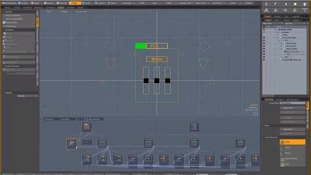The height and width of the screenshot is (175, 311).
Task: Open the Action Center dropdown
Action: point(202,3)
